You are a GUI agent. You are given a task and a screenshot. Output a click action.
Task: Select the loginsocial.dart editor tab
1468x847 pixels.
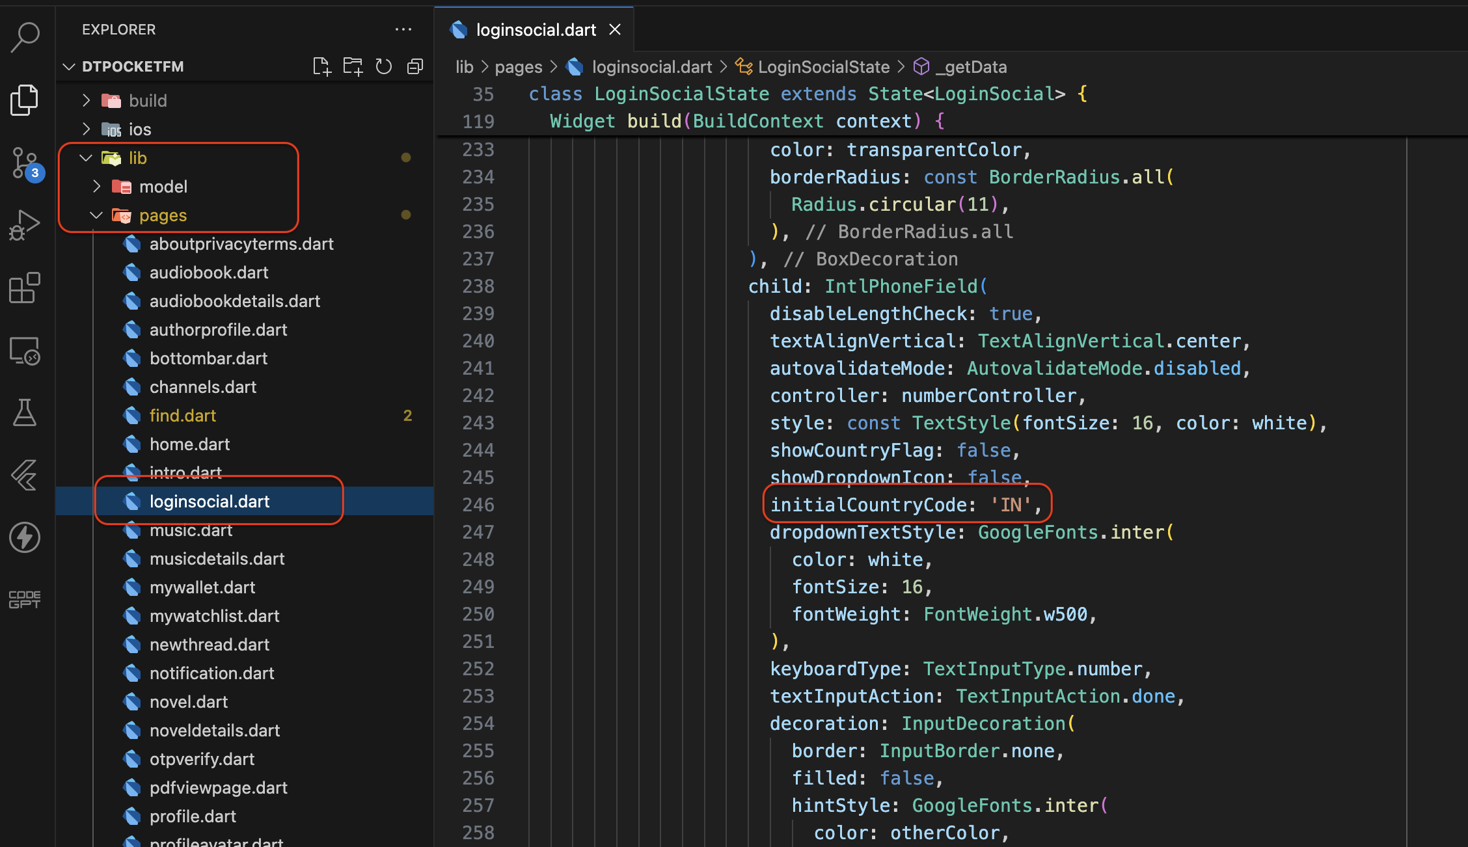pyautogui.click(x=535, y=30)
